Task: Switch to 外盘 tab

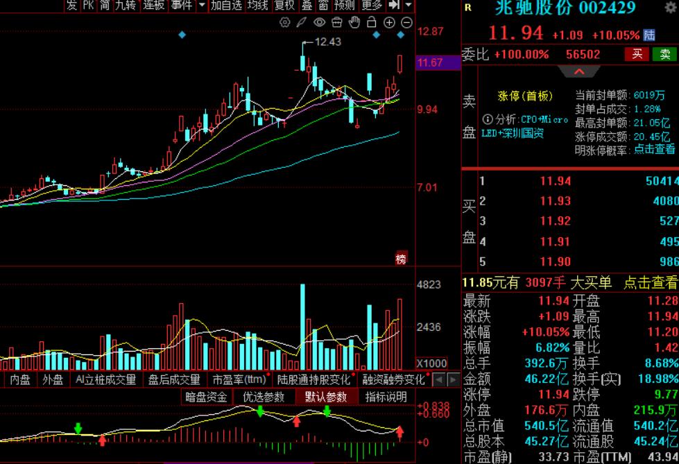Action: coord(53,380)
